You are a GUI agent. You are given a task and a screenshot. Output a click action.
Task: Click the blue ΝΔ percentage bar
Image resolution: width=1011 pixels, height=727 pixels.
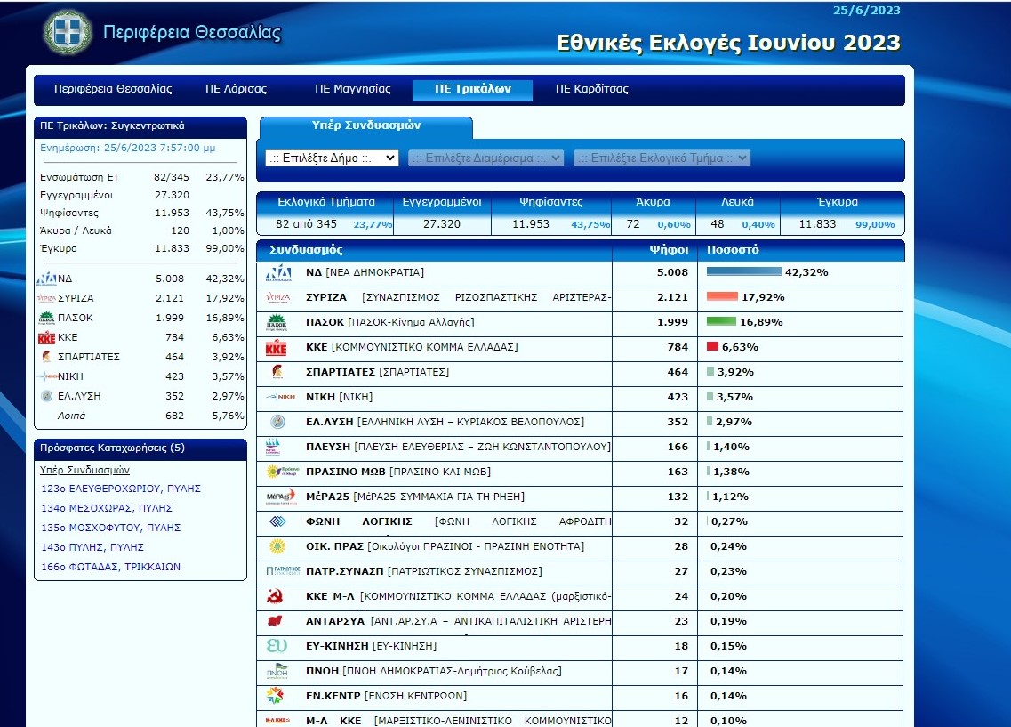(x=744, y=272)
